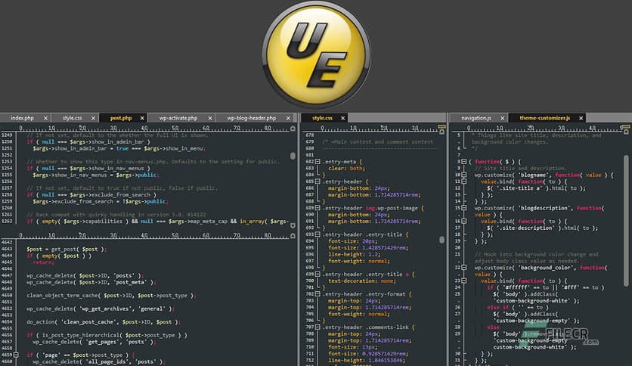The width and height of the screenshot is (632, 366).
Task: Fold the .entry-title a rule at line 699
Action: point(318,274)
